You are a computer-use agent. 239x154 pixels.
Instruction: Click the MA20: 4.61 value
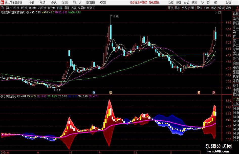click(61, 12)
